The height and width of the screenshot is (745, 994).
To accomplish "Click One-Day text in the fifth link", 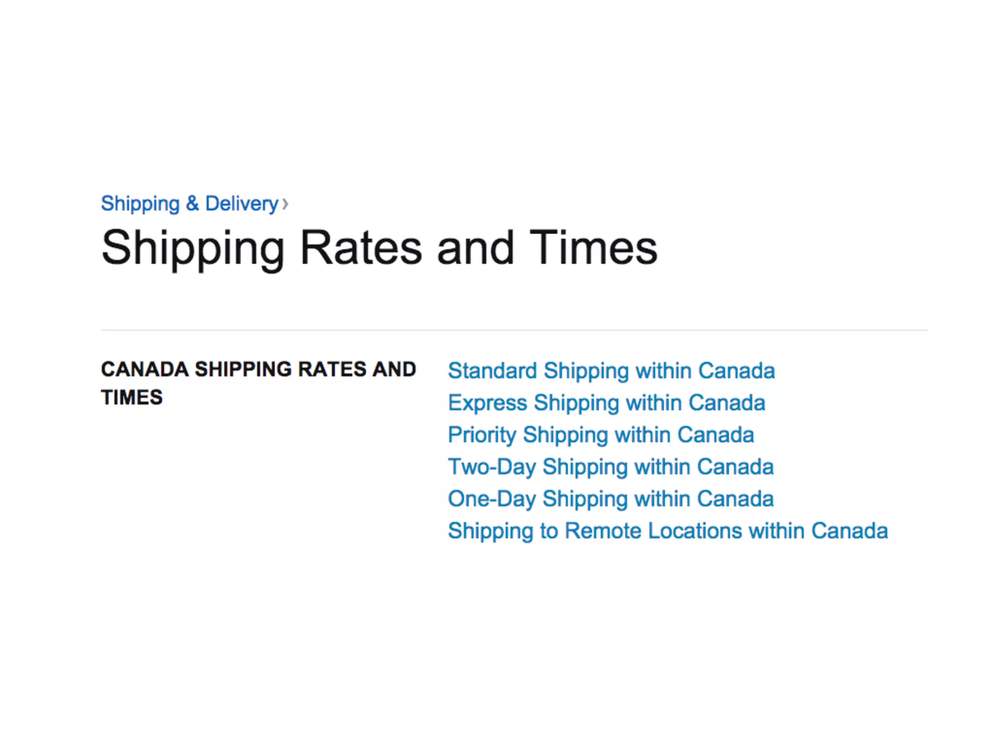I will click(x=492, y=499).
